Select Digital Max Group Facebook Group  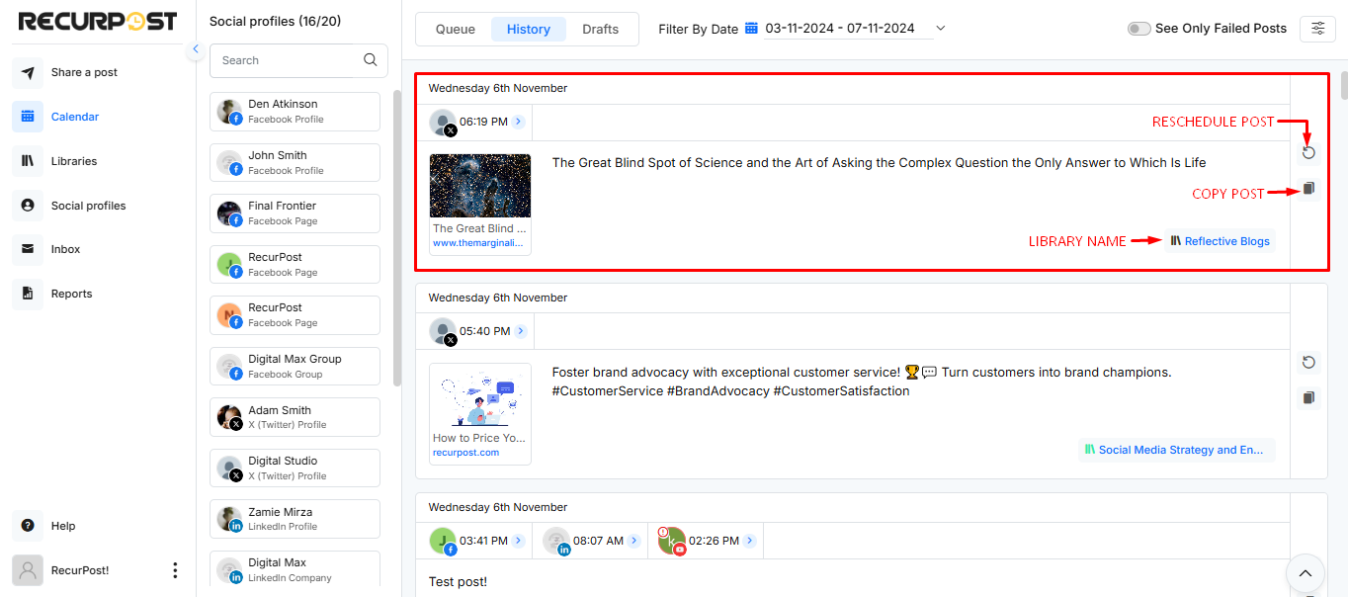tap(295, 366)
